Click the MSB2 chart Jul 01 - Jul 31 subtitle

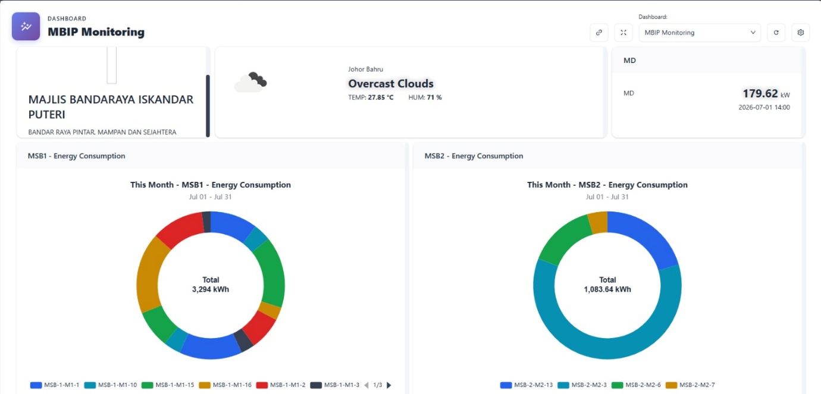607,197
